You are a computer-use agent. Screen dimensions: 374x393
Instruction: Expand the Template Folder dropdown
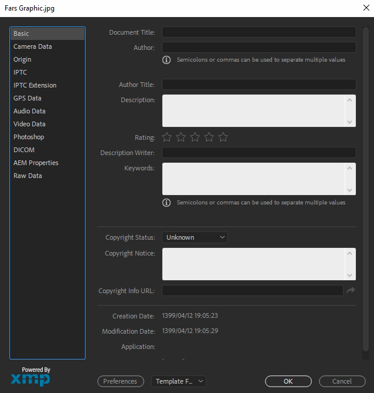pos(178,381)
